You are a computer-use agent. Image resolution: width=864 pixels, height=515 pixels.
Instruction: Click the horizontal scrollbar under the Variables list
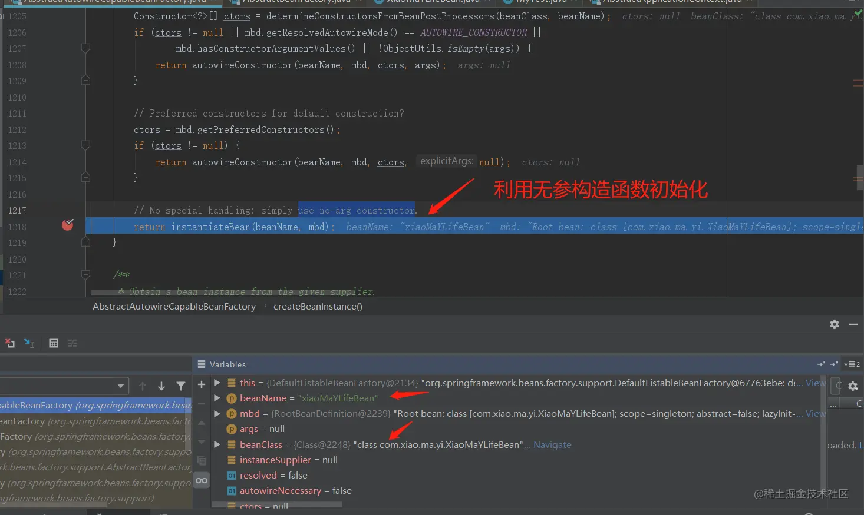[x=277, y=505]
